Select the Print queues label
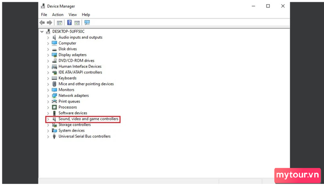Image resolution: width=324 pixels, height=187 pixels. [x=69, y=102]
